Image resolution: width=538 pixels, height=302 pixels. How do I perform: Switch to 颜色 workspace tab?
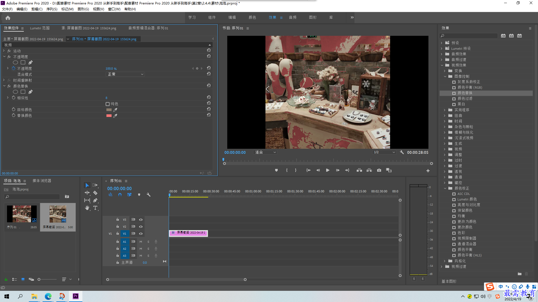click(x=252, y=17)
